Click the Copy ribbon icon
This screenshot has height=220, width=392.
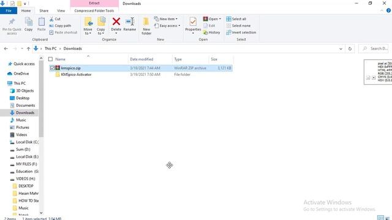pos(29,24)
